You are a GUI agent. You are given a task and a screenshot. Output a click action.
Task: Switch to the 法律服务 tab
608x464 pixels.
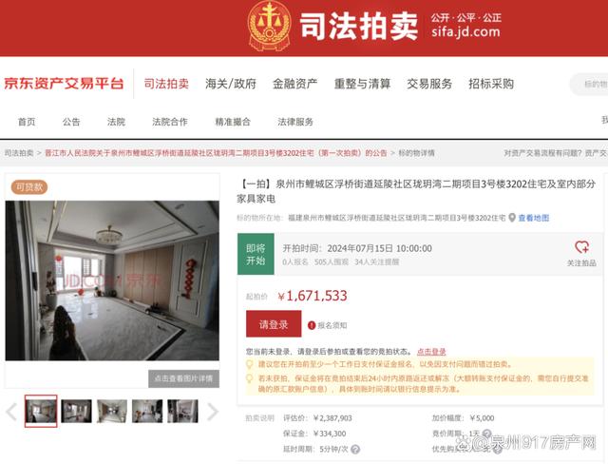(x=295, y=122)
